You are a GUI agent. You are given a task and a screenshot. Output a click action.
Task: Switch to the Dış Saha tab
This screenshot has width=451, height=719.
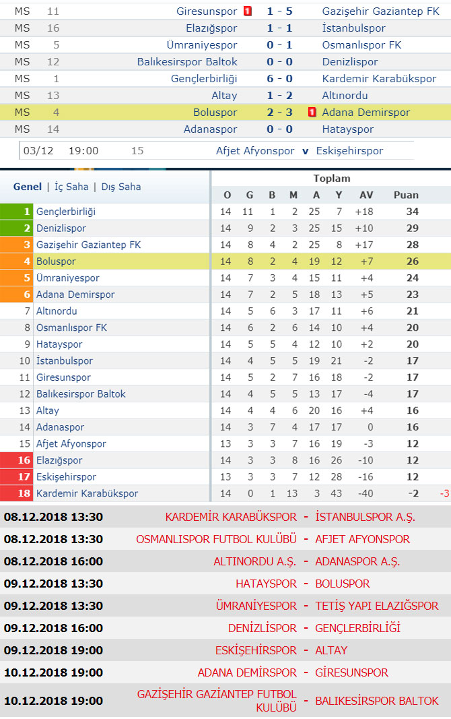[121, 187]
